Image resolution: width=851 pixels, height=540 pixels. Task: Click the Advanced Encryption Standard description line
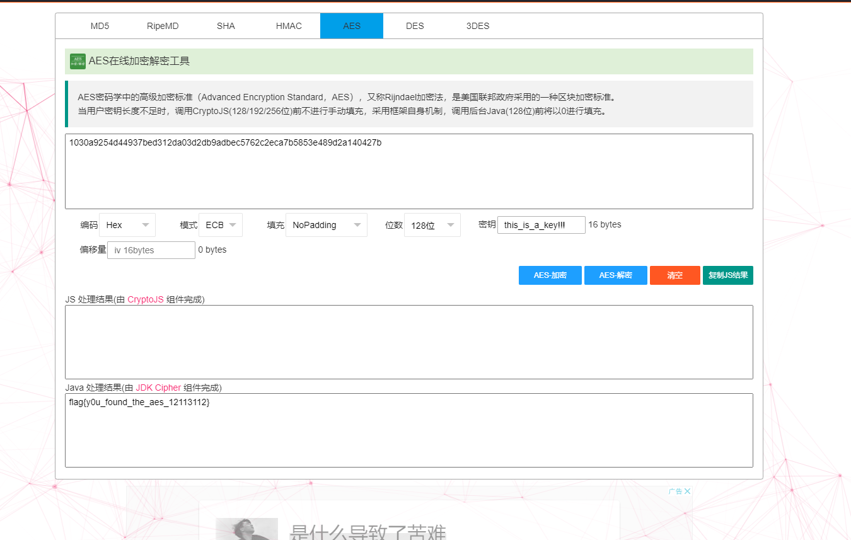pyautogui.click(x=347, y=97)
